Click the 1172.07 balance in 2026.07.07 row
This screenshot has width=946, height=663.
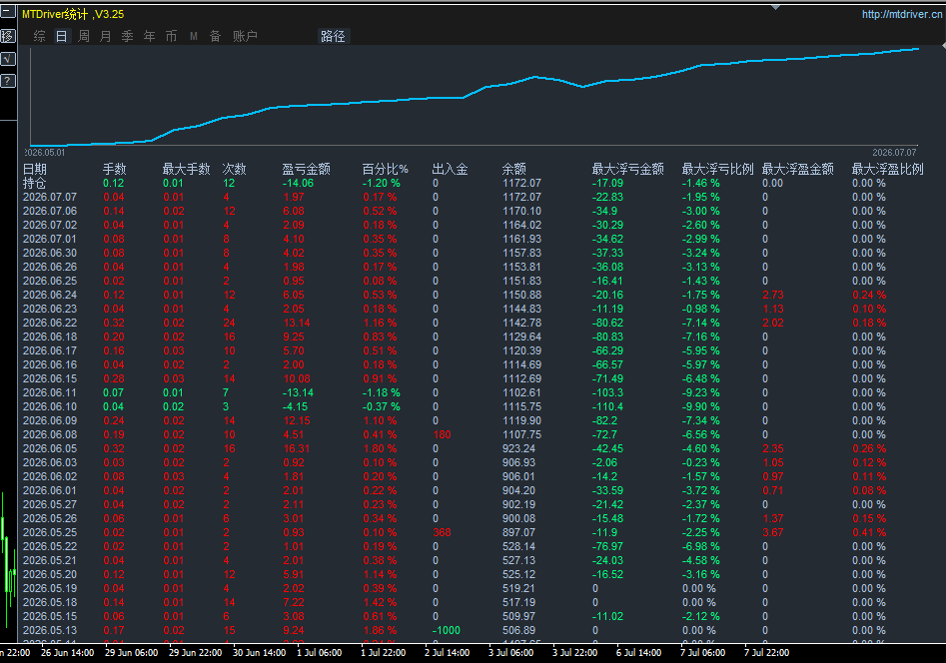tap(521, 198)
